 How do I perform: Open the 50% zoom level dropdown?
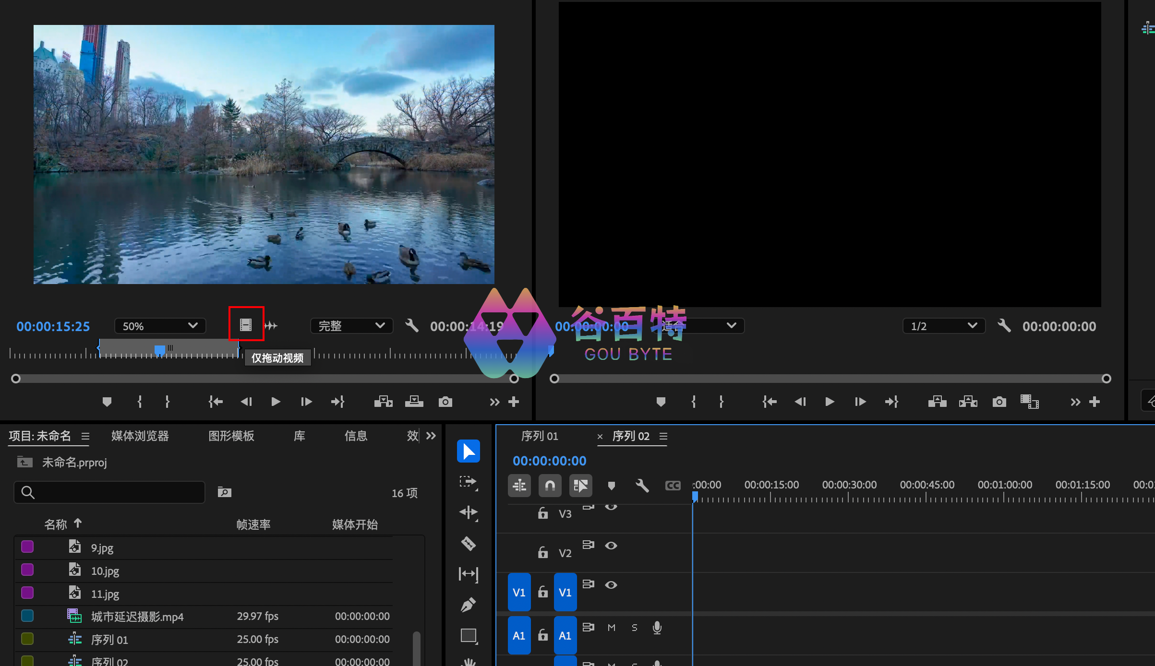coord(160,326)
